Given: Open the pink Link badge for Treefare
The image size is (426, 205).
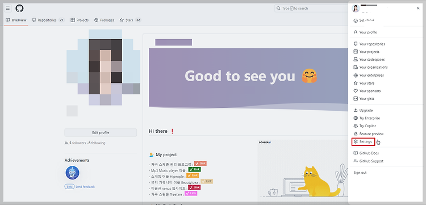Looking at the screenshot, I should [x=191, y=193].
